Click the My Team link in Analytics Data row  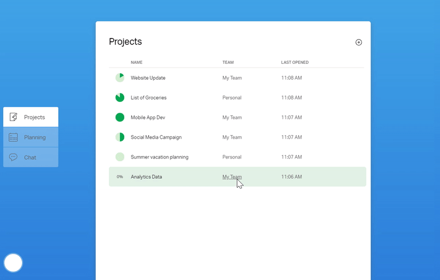coord(232,177)
